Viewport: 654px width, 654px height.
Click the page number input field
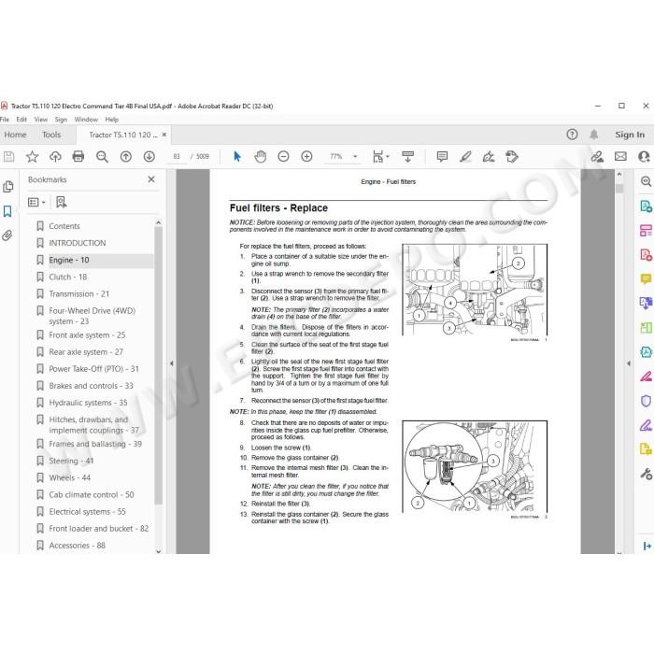pyautogui.click(x=177, y=156)
